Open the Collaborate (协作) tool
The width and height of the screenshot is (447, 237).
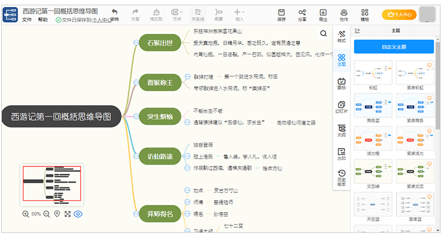click(x=343, y=15)
